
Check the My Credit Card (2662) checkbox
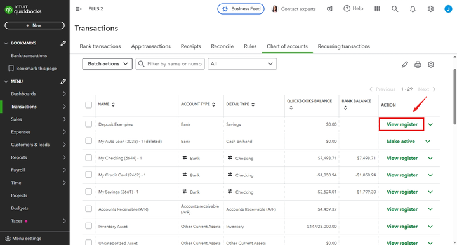pos(89,175)
